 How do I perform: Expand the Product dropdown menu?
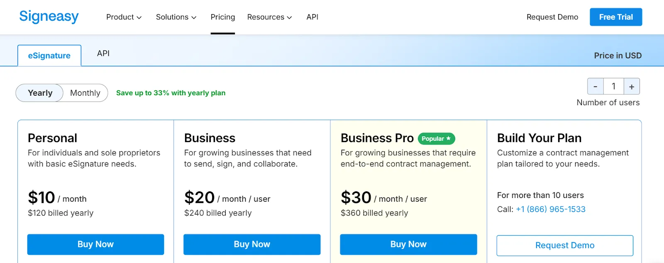(x=124, y=17)
